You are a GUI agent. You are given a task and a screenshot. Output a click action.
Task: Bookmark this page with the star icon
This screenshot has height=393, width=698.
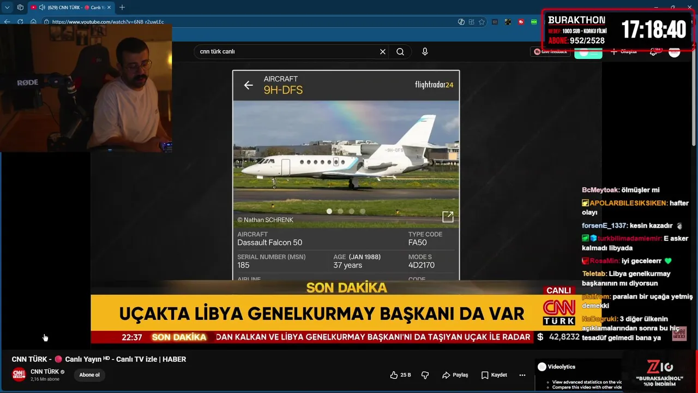pos(482,22)
